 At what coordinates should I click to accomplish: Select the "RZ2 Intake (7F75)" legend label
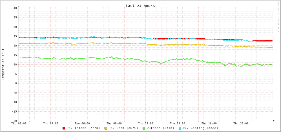click(x=83, y=128)
